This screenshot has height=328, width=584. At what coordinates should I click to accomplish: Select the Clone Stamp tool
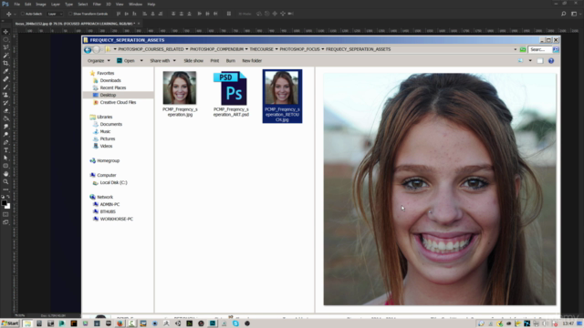point(5,95)
